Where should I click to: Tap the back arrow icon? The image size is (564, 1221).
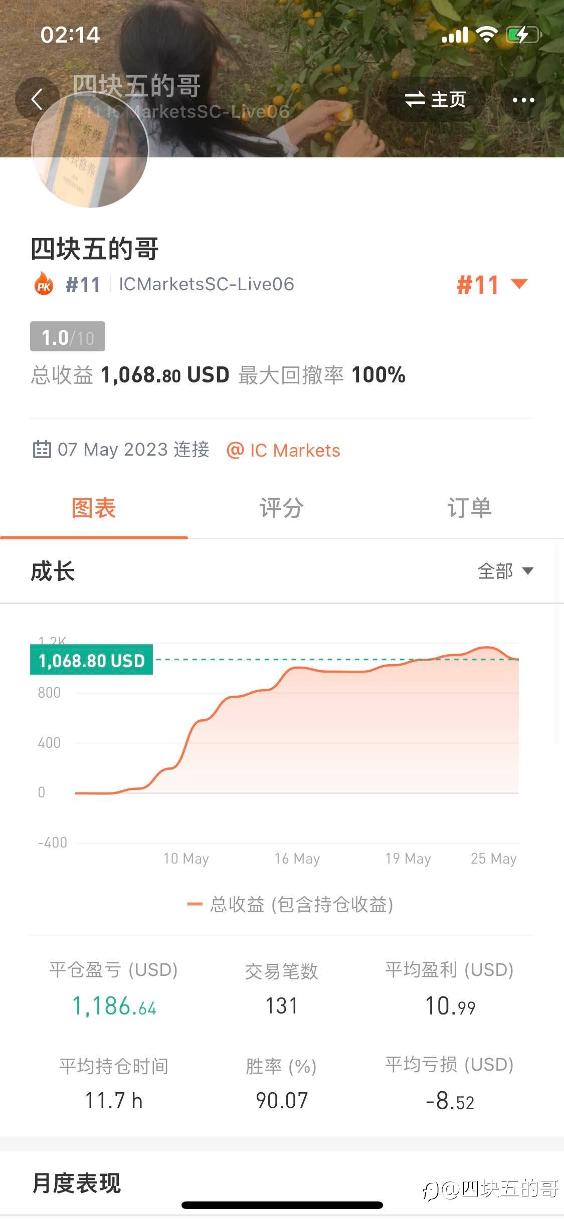tap(37, 99)
